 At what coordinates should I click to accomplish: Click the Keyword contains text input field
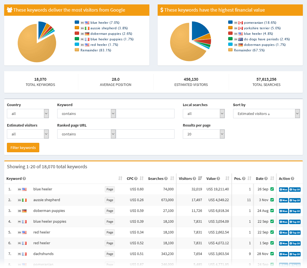[x=145, y=113]
